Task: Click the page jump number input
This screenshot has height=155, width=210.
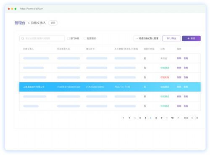Action: click(192, 118)
